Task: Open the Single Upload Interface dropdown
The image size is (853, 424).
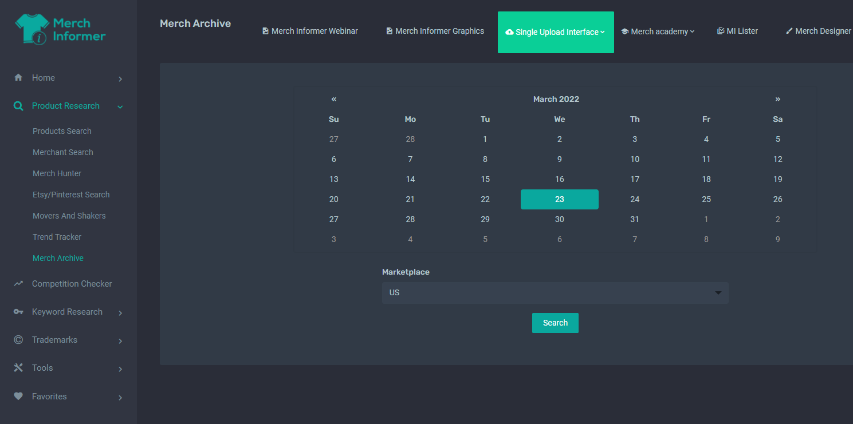Action: click(x=556, y=32)
